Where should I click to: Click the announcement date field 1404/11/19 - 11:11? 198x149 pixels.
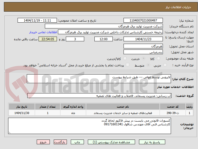[37, 21]
